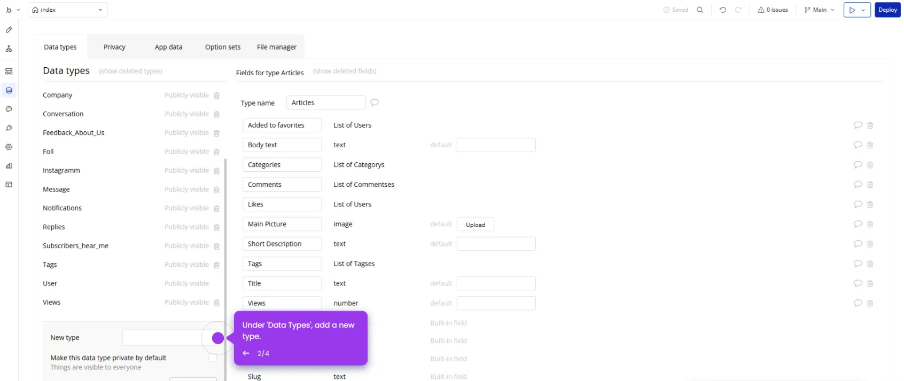
Task: Open the Workflow tab icon in sidebar
Action: (9, 49)
